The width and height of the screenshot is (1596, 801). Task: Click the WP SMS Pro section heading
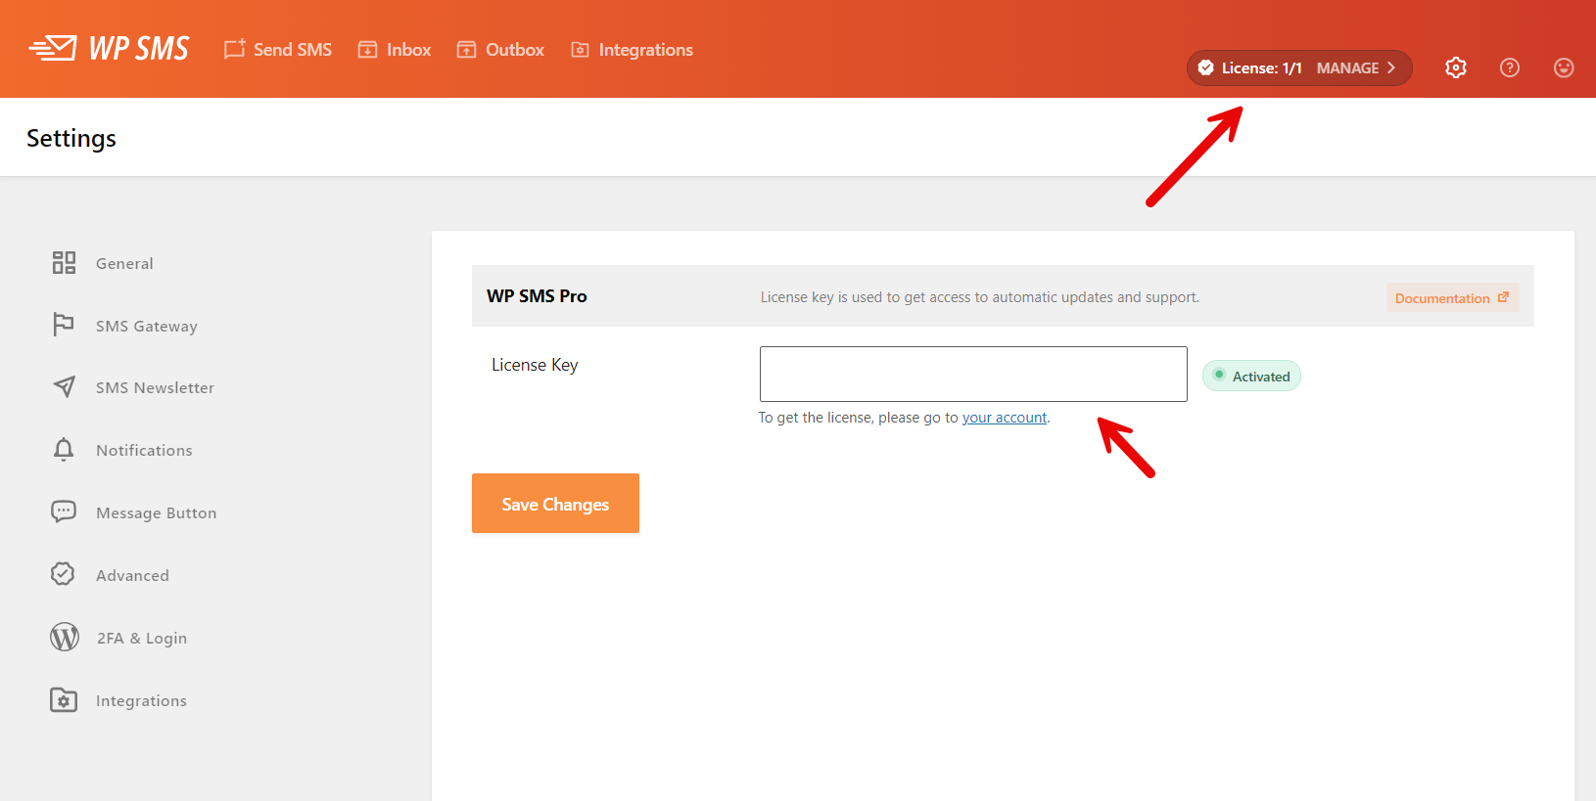click(x=537, y=296)
